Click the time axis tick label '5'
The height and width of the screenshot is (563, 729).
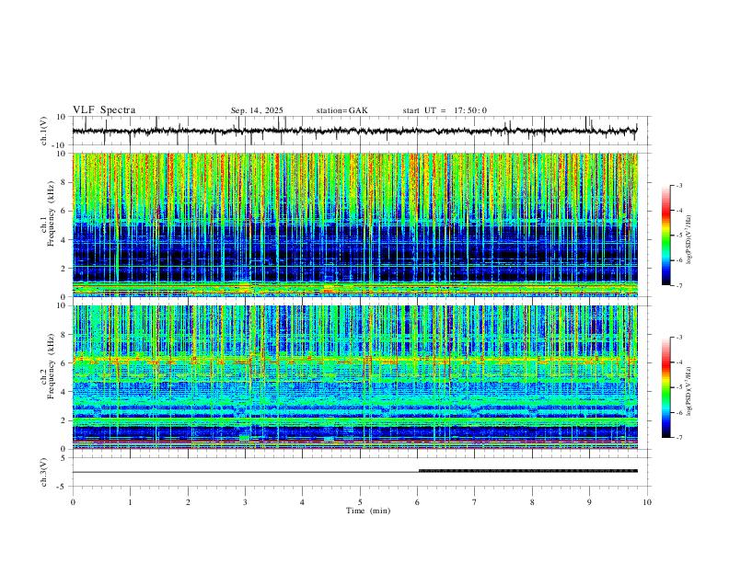360,502
